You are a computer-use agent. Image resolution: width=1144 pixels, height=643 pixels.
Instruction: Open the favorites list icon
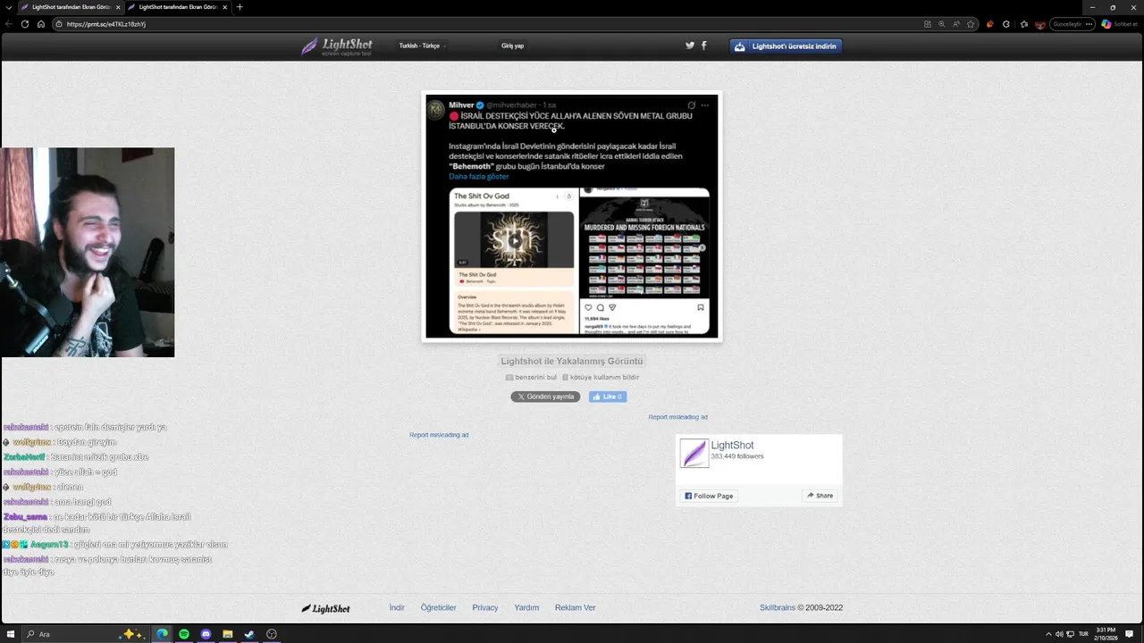(x=1024, y=24)
